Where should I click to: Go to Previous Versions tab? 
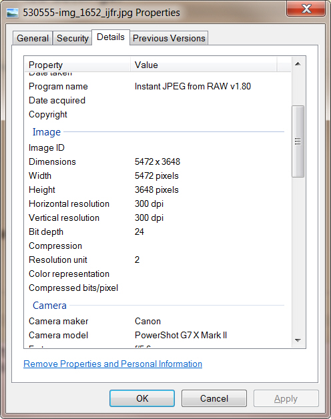[x=169, y=38]
